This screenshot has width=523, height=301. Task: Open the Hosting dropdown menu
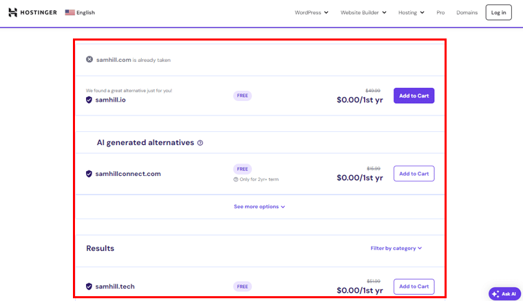[x=412, y=12]
